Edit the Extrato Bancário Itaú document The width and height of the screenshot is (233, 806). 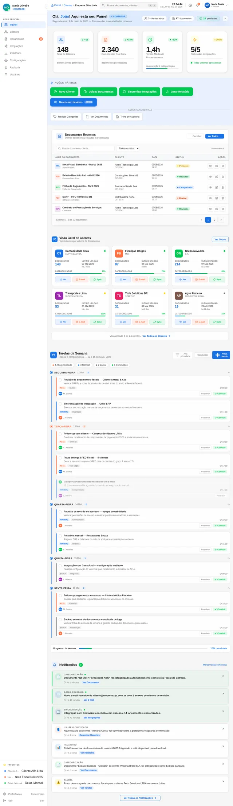217,177
